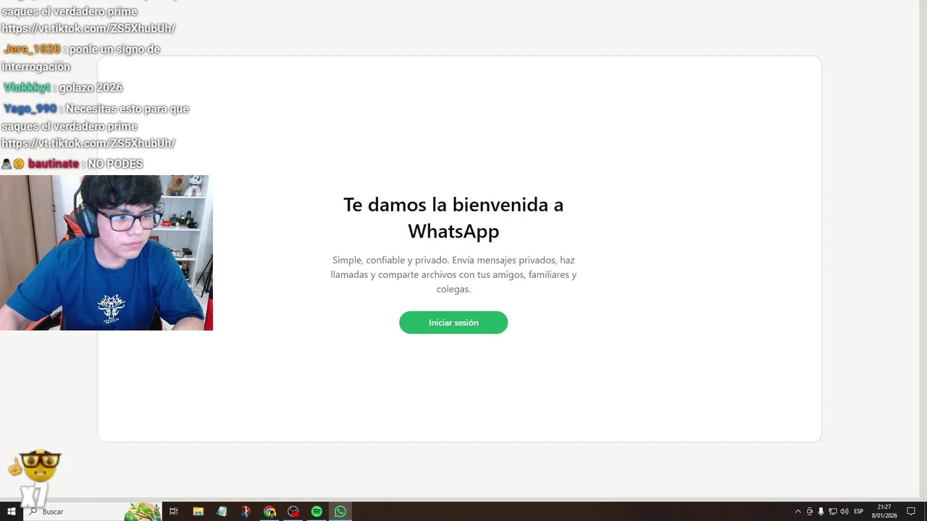Image resolution: width=927 pixels, height=521 pixels.
Task: Focus the Buscar taskbar search field
Action: (93, 512)
